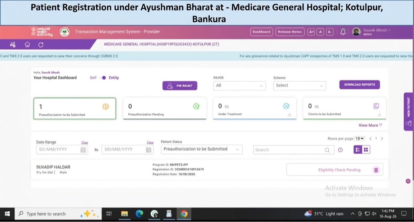Open Release Notes

click(x=290, y=32)
